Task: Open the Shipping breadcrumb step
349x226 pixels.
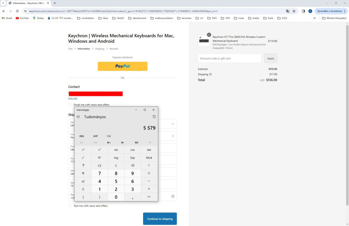Action: coord(99,49)
